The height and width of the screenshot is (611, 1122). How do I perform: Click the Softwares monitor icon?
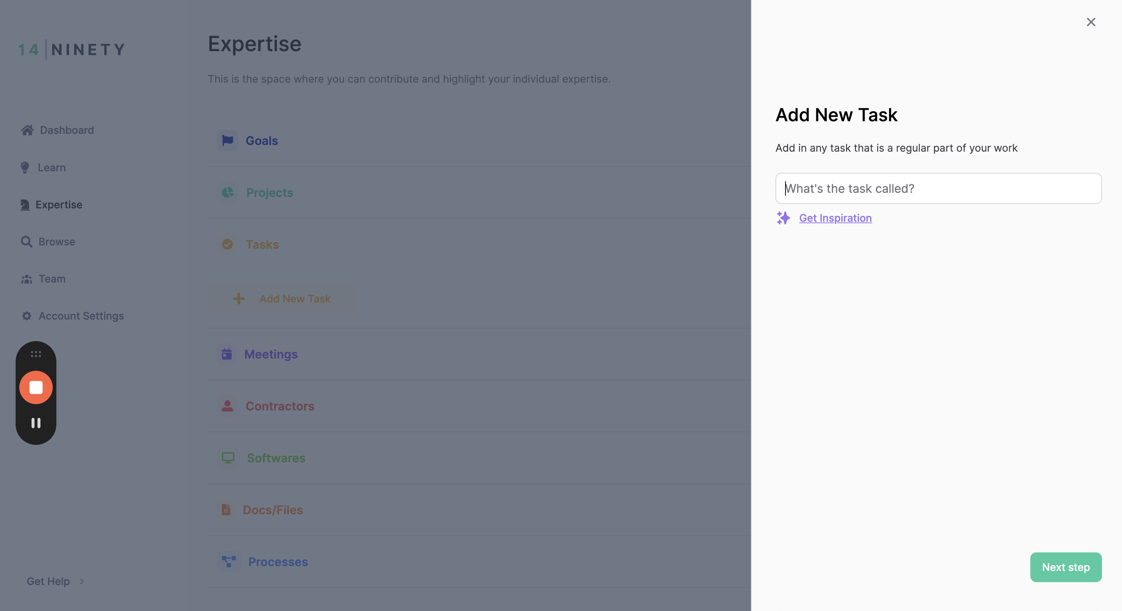pyautogui.click(x=228, y=458)
